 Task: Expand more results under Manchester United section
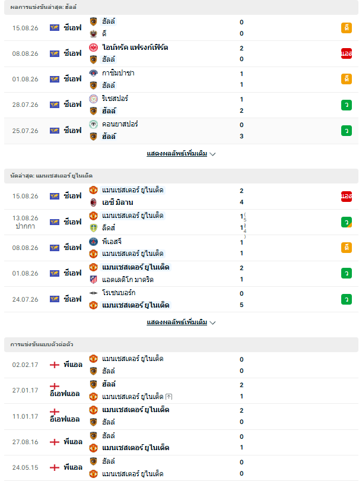pyautogui.click(x=177, y=322)
